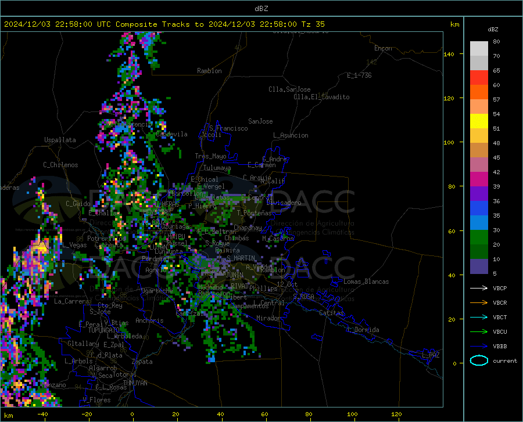
Task: Click the Capdevila place label
Action: 171,134
